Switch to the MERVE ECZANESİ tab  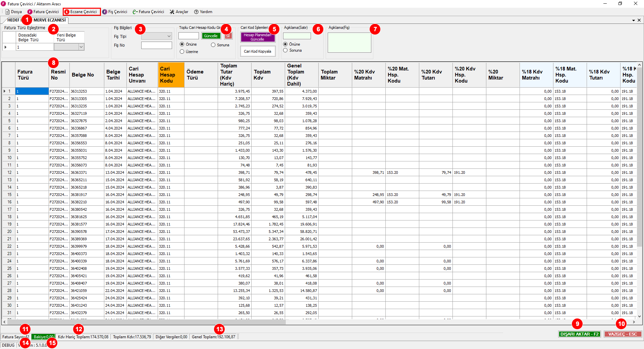pos(50,20)
